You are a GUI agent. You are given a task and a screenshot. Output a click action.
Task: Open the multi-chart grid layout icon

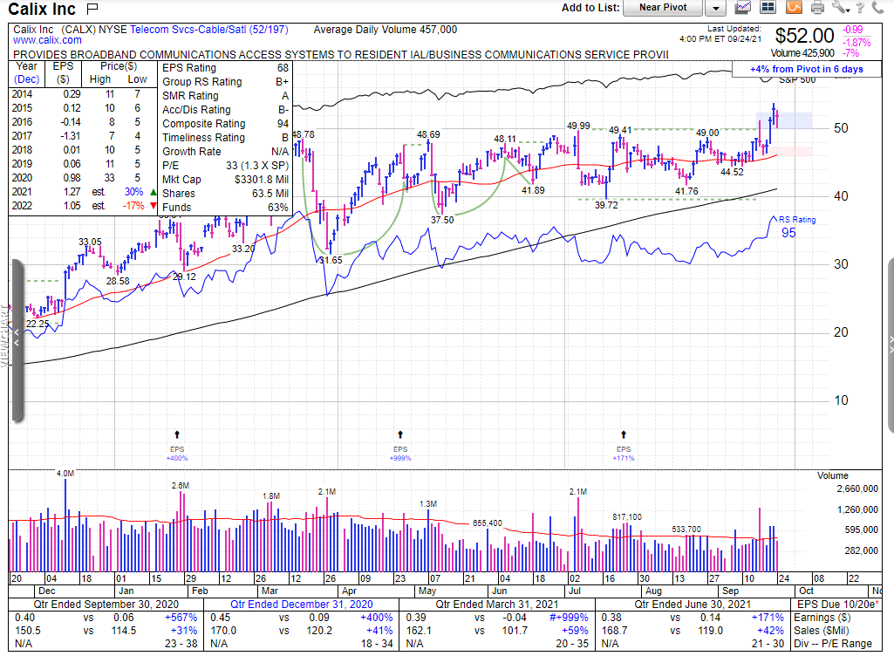coord(768,8)
